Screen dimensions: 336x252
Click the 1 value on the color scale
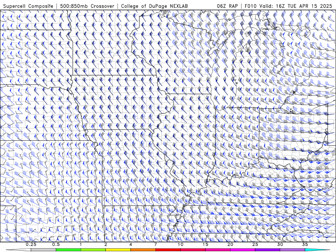tap(81, 244)
